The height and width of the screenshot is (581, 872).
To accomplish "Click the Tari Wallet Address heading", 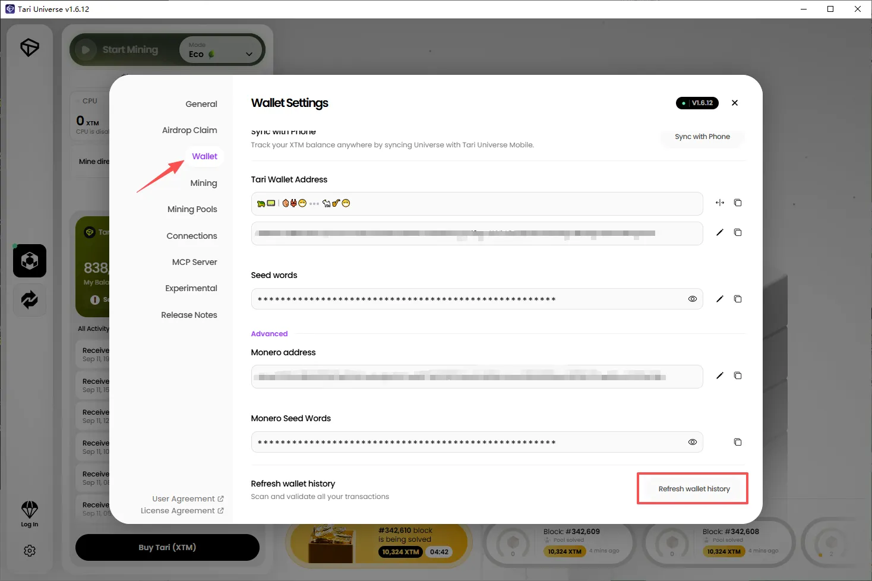I will coord(289,179).
